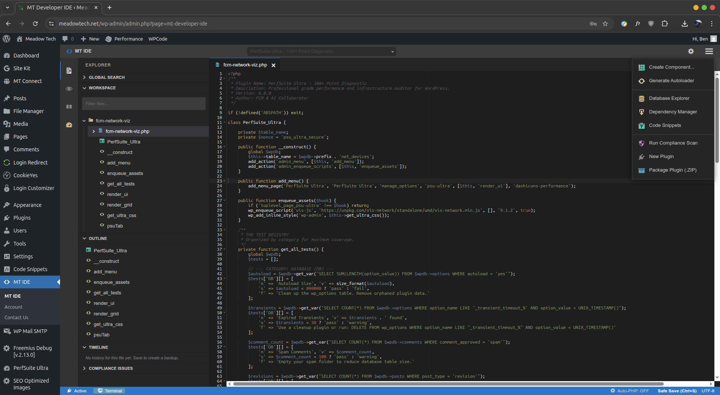Expand the COMPLIANCE ISSUES section
This screenshot has height=395, width=720.
coord(111,368)
